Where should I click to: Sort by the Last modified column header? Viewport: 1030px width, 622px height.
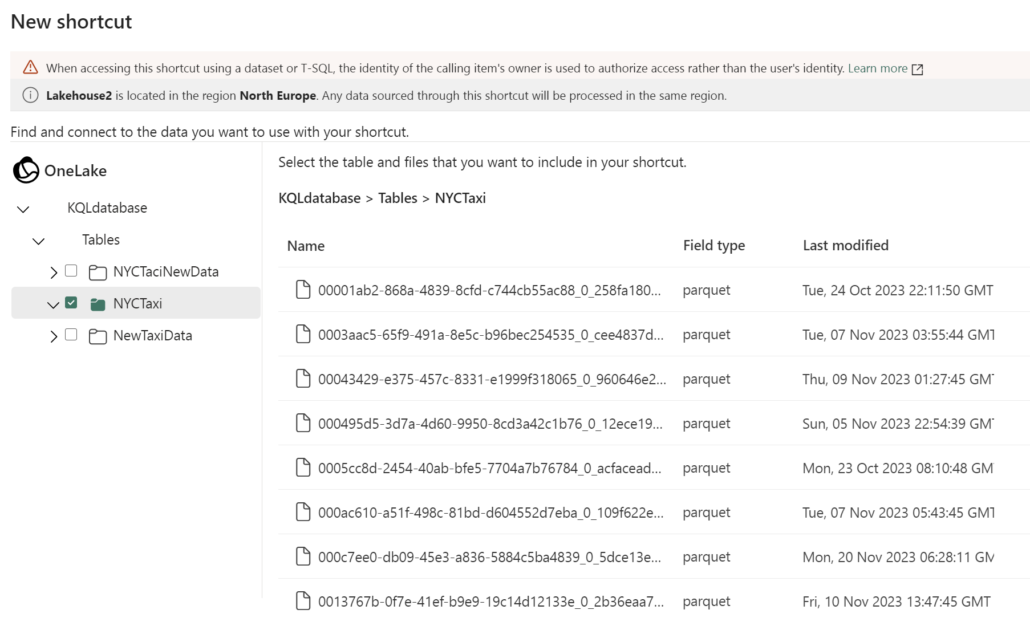(x=846, y=245)
